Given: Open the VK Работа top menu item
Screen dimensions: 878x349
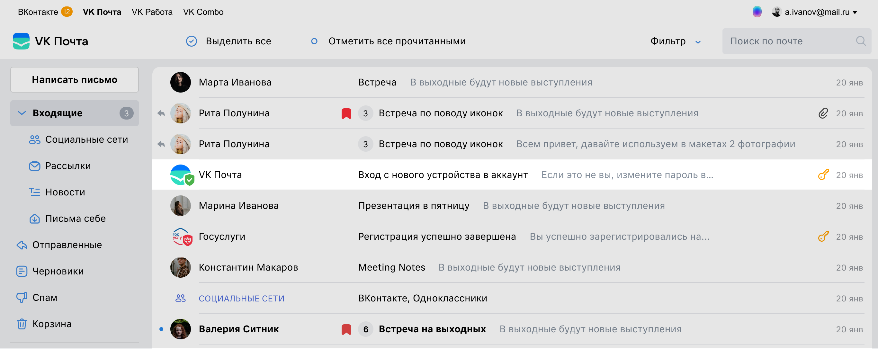Looking at the screenshot, I should pos(152,12).
